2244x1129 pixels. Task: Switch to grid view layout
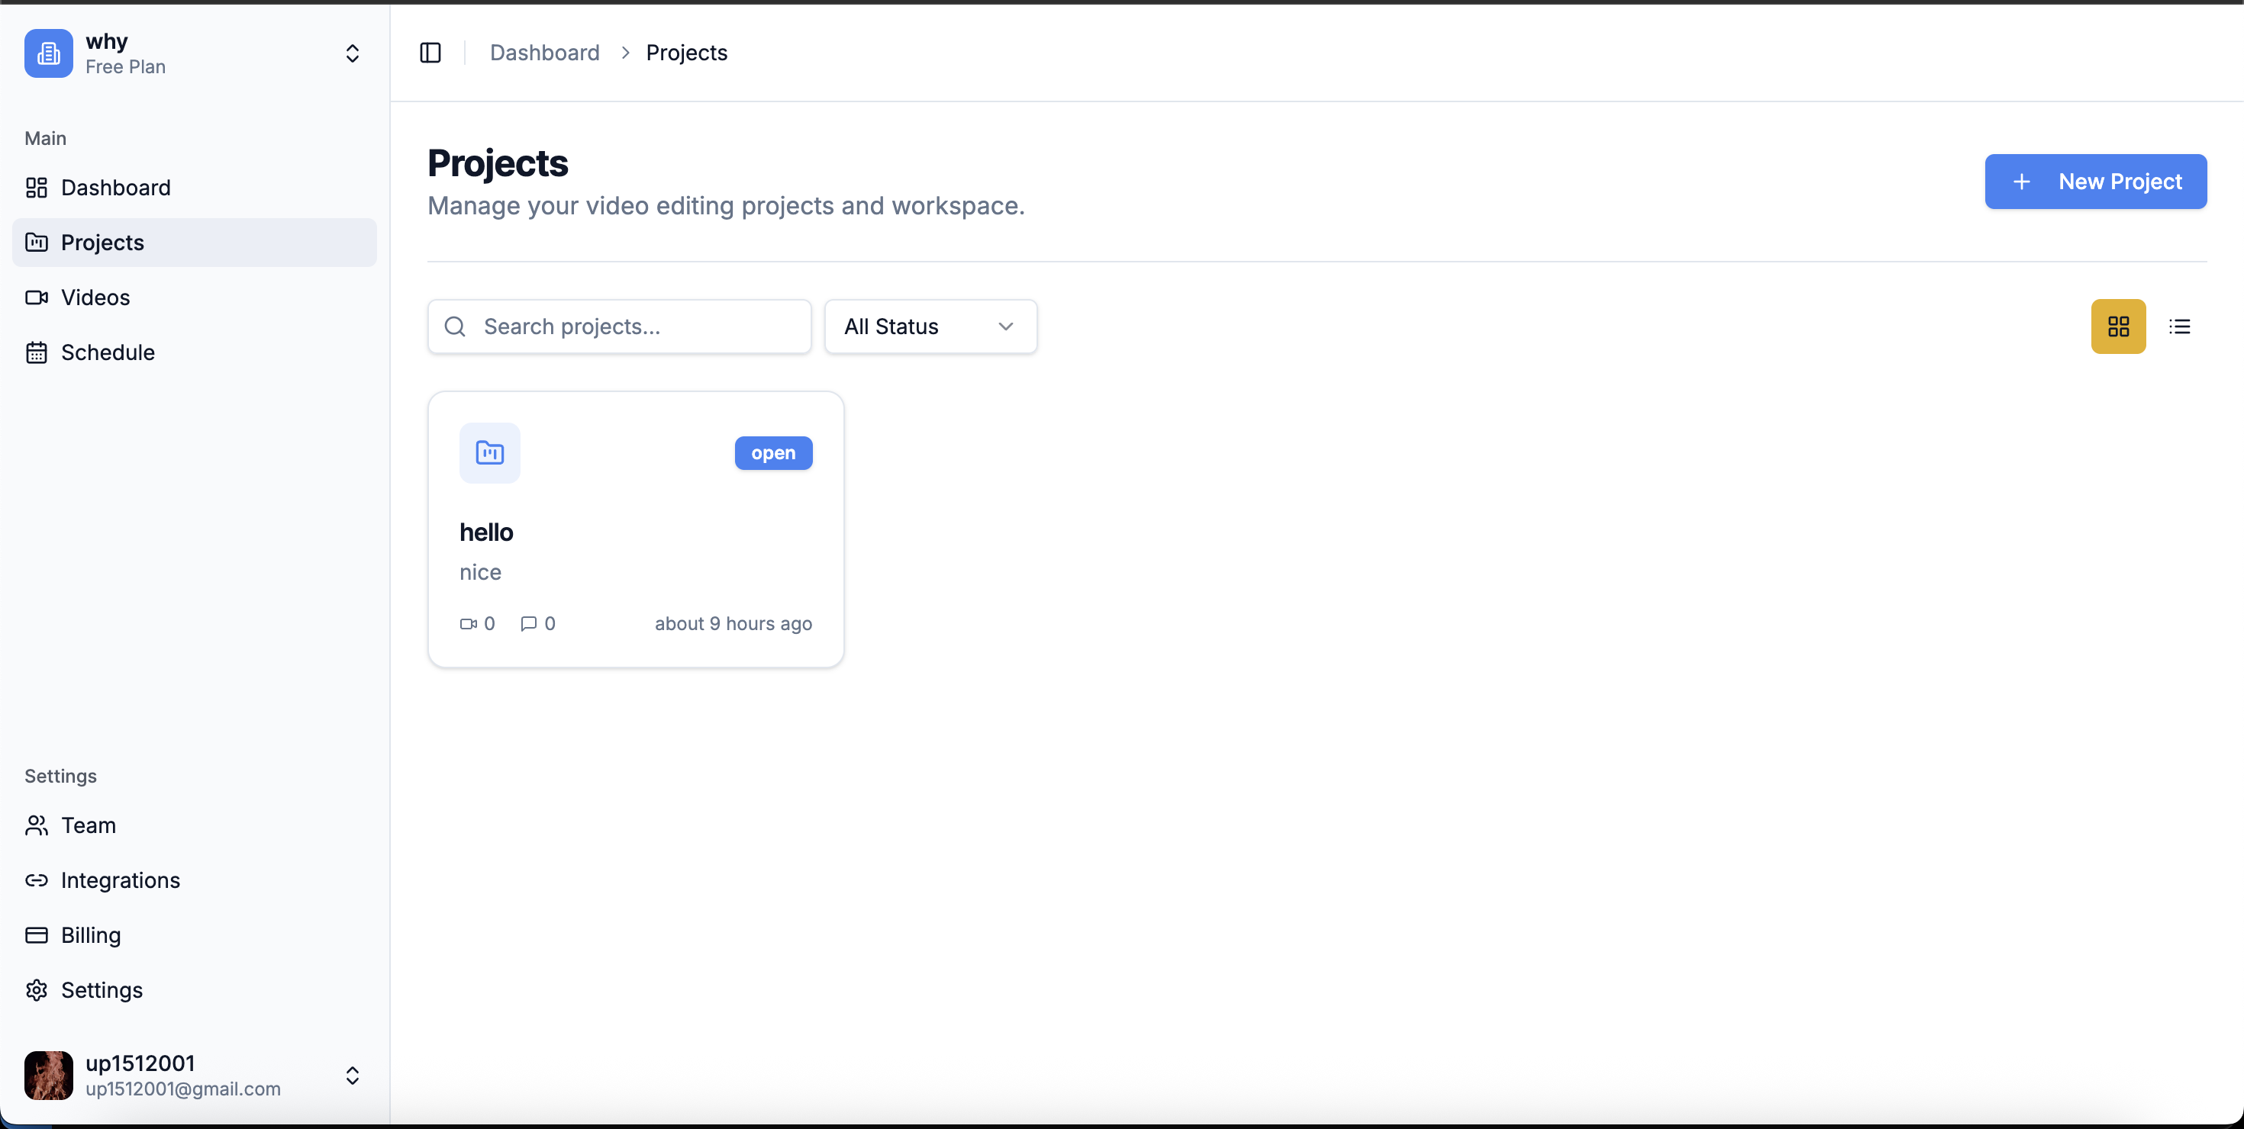pyautogui.click(x=2118, y=326)
